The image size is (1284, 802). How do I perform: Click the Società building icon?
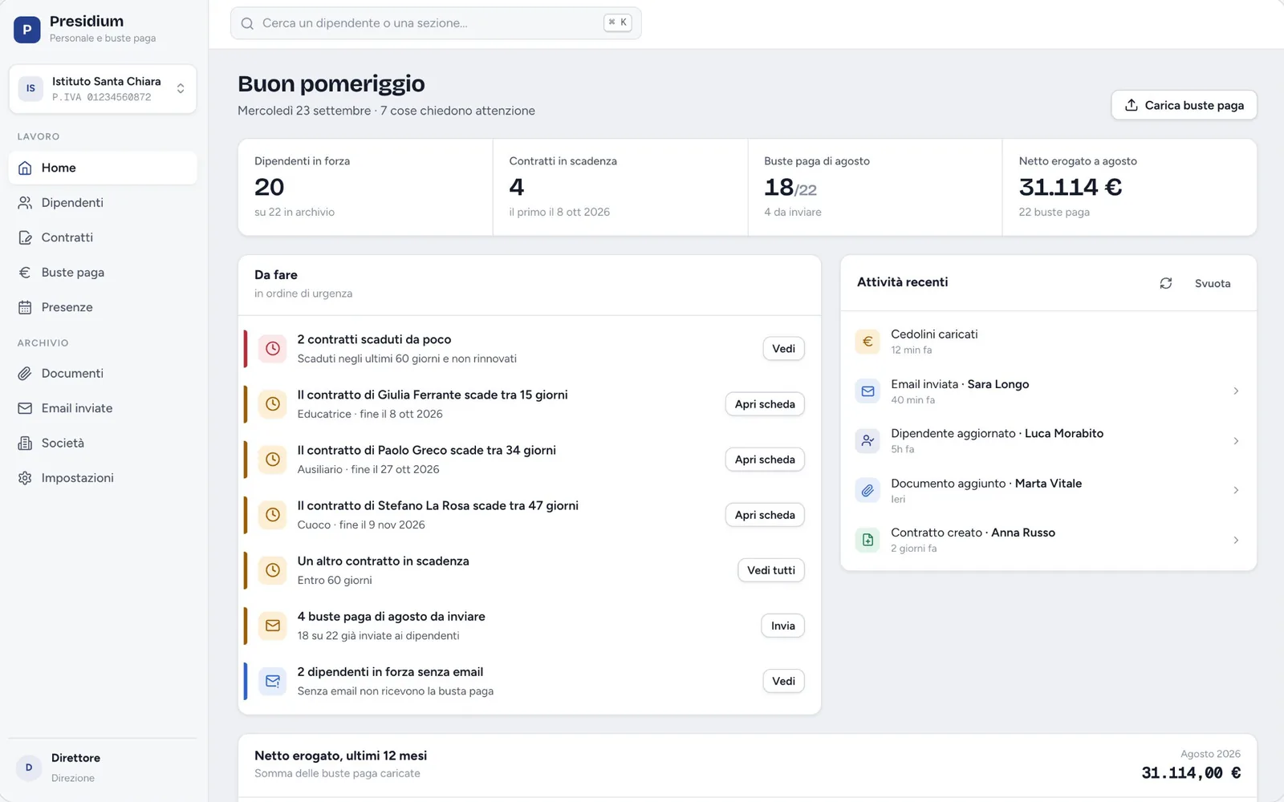(x=25, y=443)
